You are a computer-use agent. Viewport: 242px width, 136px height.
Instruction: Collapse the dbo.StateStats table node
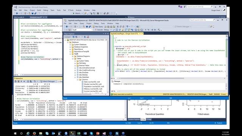click(x=75, y=77)
